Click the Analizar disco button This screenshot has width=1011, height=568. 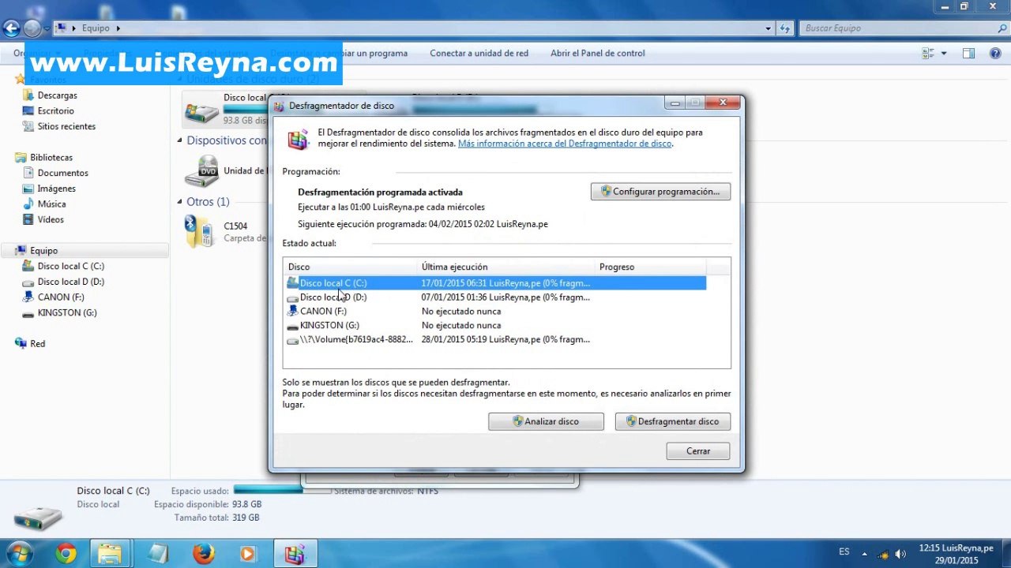(x=546, y=421)
